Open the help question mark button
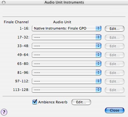The image size is (128, 117). 4,112
